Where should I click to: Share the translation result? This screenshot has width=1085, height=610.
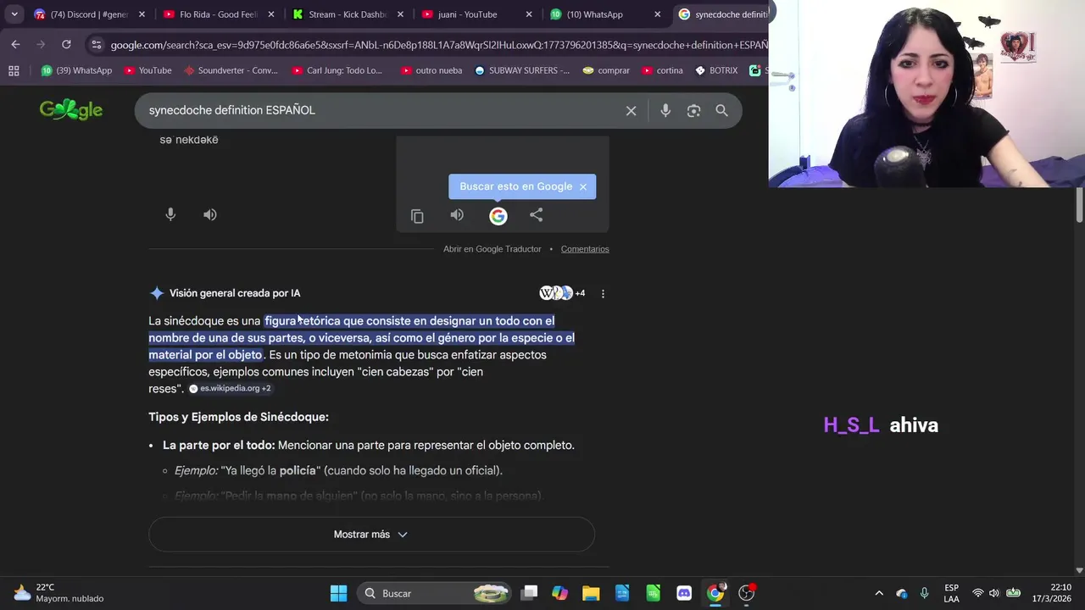pyautogui.click(x=537, y=215)
